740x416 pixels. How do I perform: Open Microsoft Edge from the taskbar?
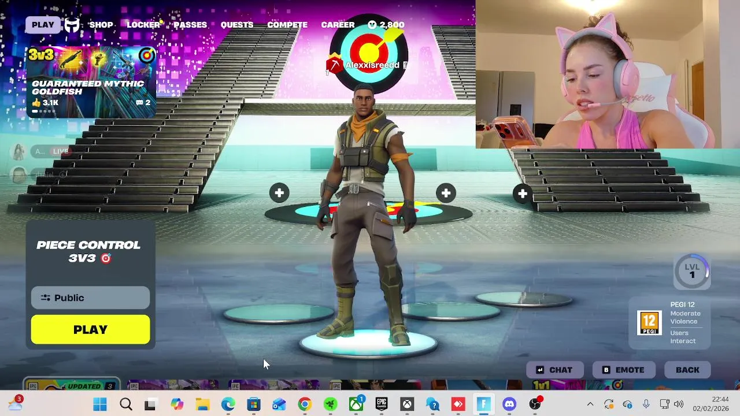228,404
